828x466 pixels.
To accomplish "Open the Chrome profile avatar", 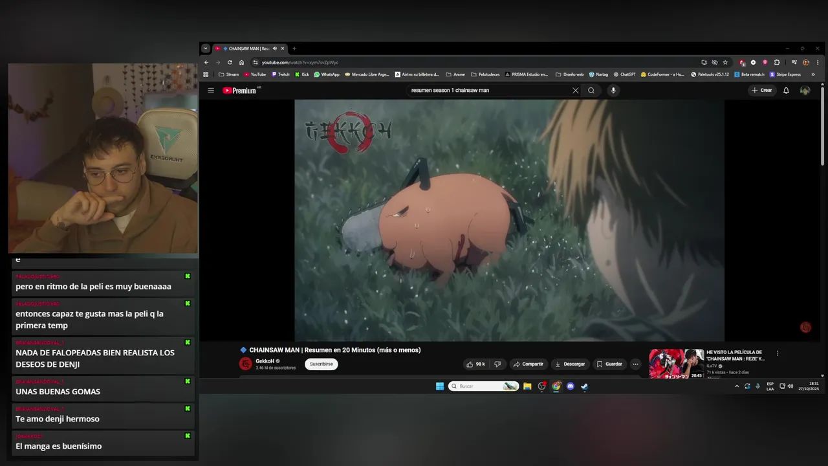I will [806, 63].
